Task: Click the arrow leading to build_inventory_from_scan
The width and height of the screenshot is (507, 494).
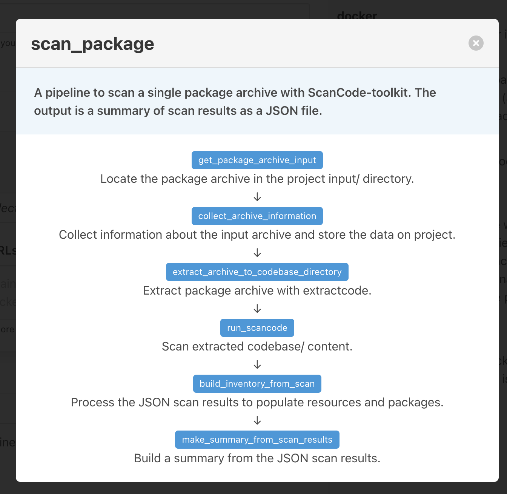Action: tap(257, 364)
